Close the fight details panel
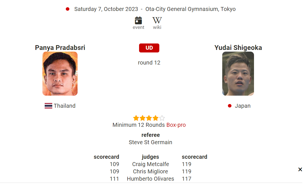The width and height of the screenshot is (304, 184). click(300, 169)
